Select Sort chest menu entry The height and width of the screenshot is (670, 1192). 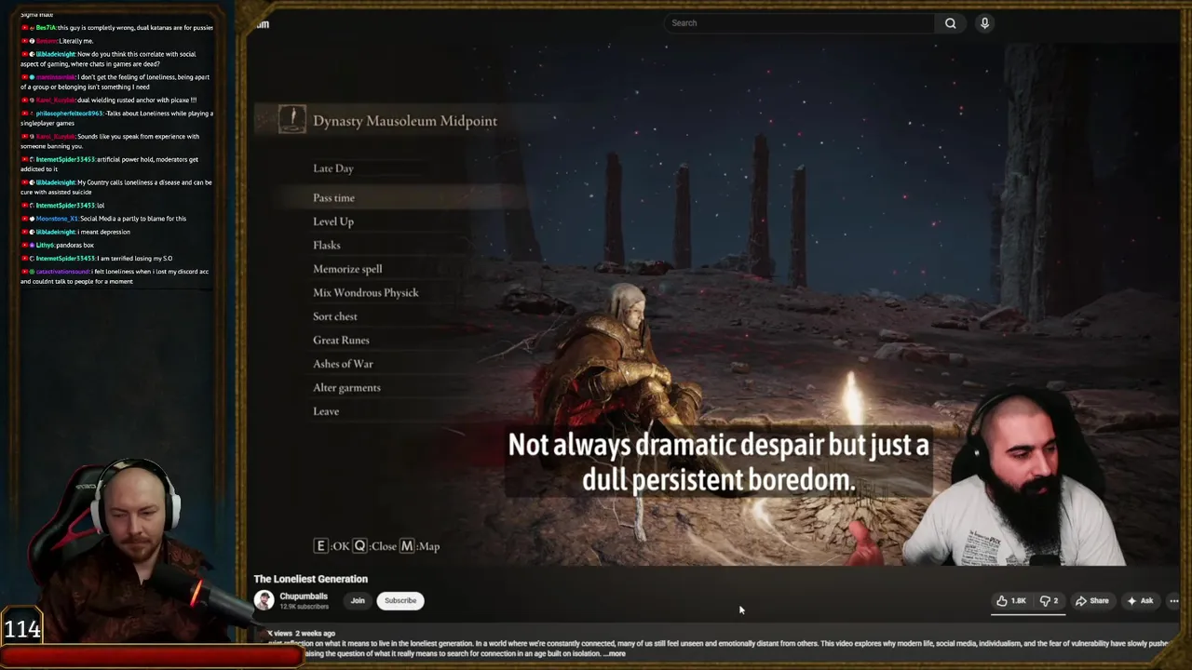(335, 316)
